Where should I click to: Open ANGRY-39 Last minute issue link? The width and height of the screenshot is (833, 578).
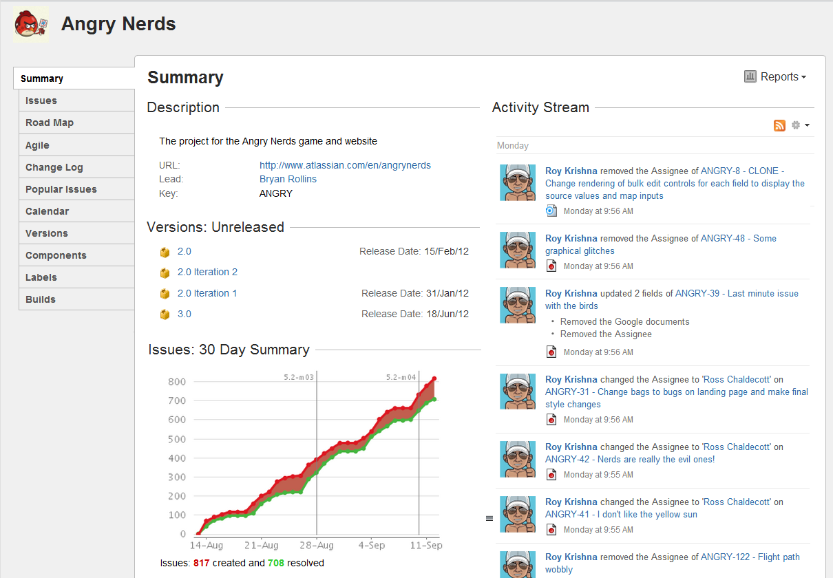tap(672, 299)
